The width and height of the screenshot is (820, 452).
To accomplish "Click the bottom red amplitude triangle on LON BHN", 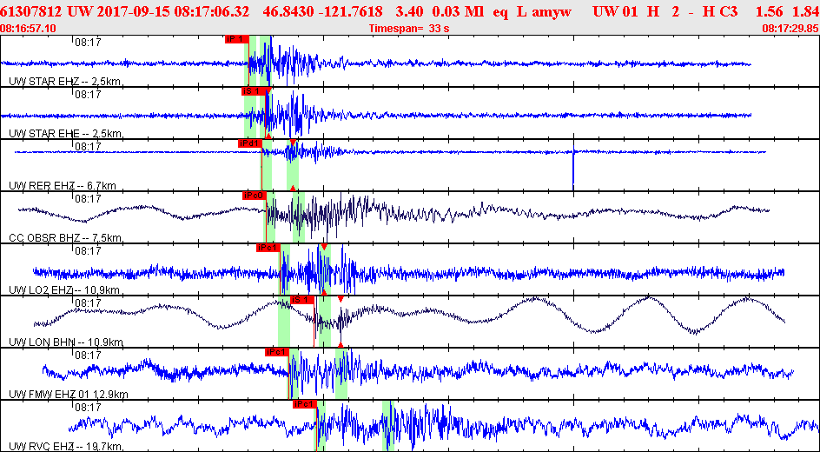I will (x=341, y=345).
